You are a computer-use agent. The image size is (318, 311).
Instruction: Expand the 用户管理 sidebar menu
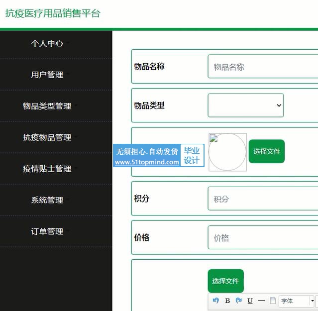pyautogui.click(x=47, y=75)
